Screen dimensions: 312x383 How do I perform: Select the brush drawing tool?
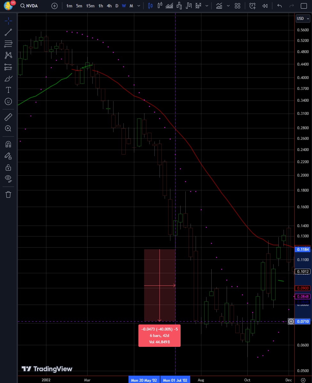(8, 78)
